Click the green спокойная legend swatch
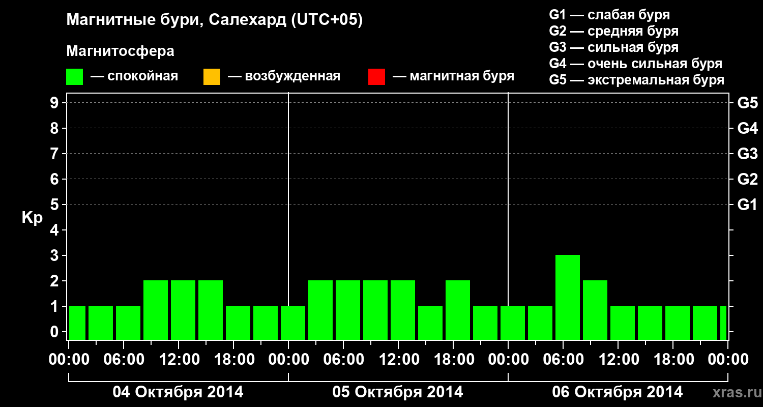 (x=75, y=77)
